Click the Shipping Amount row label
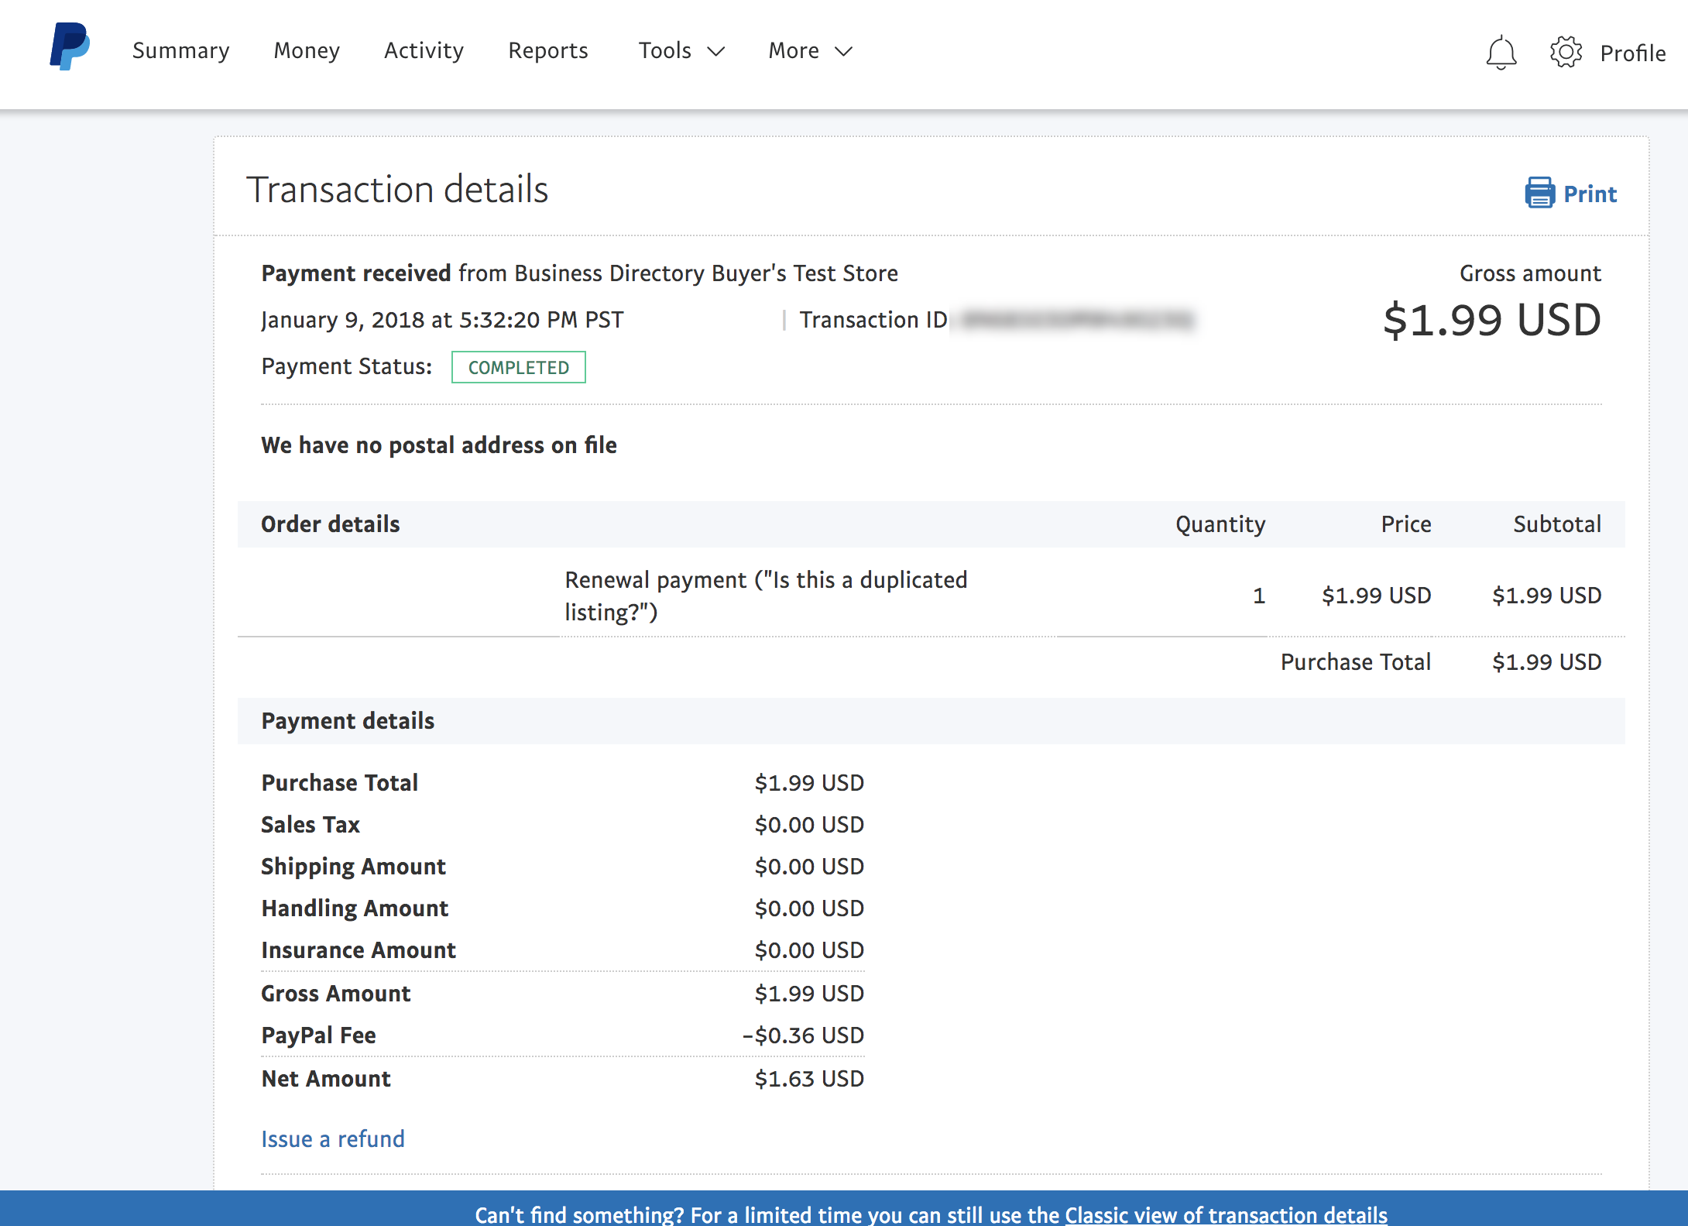 [353, 867]
